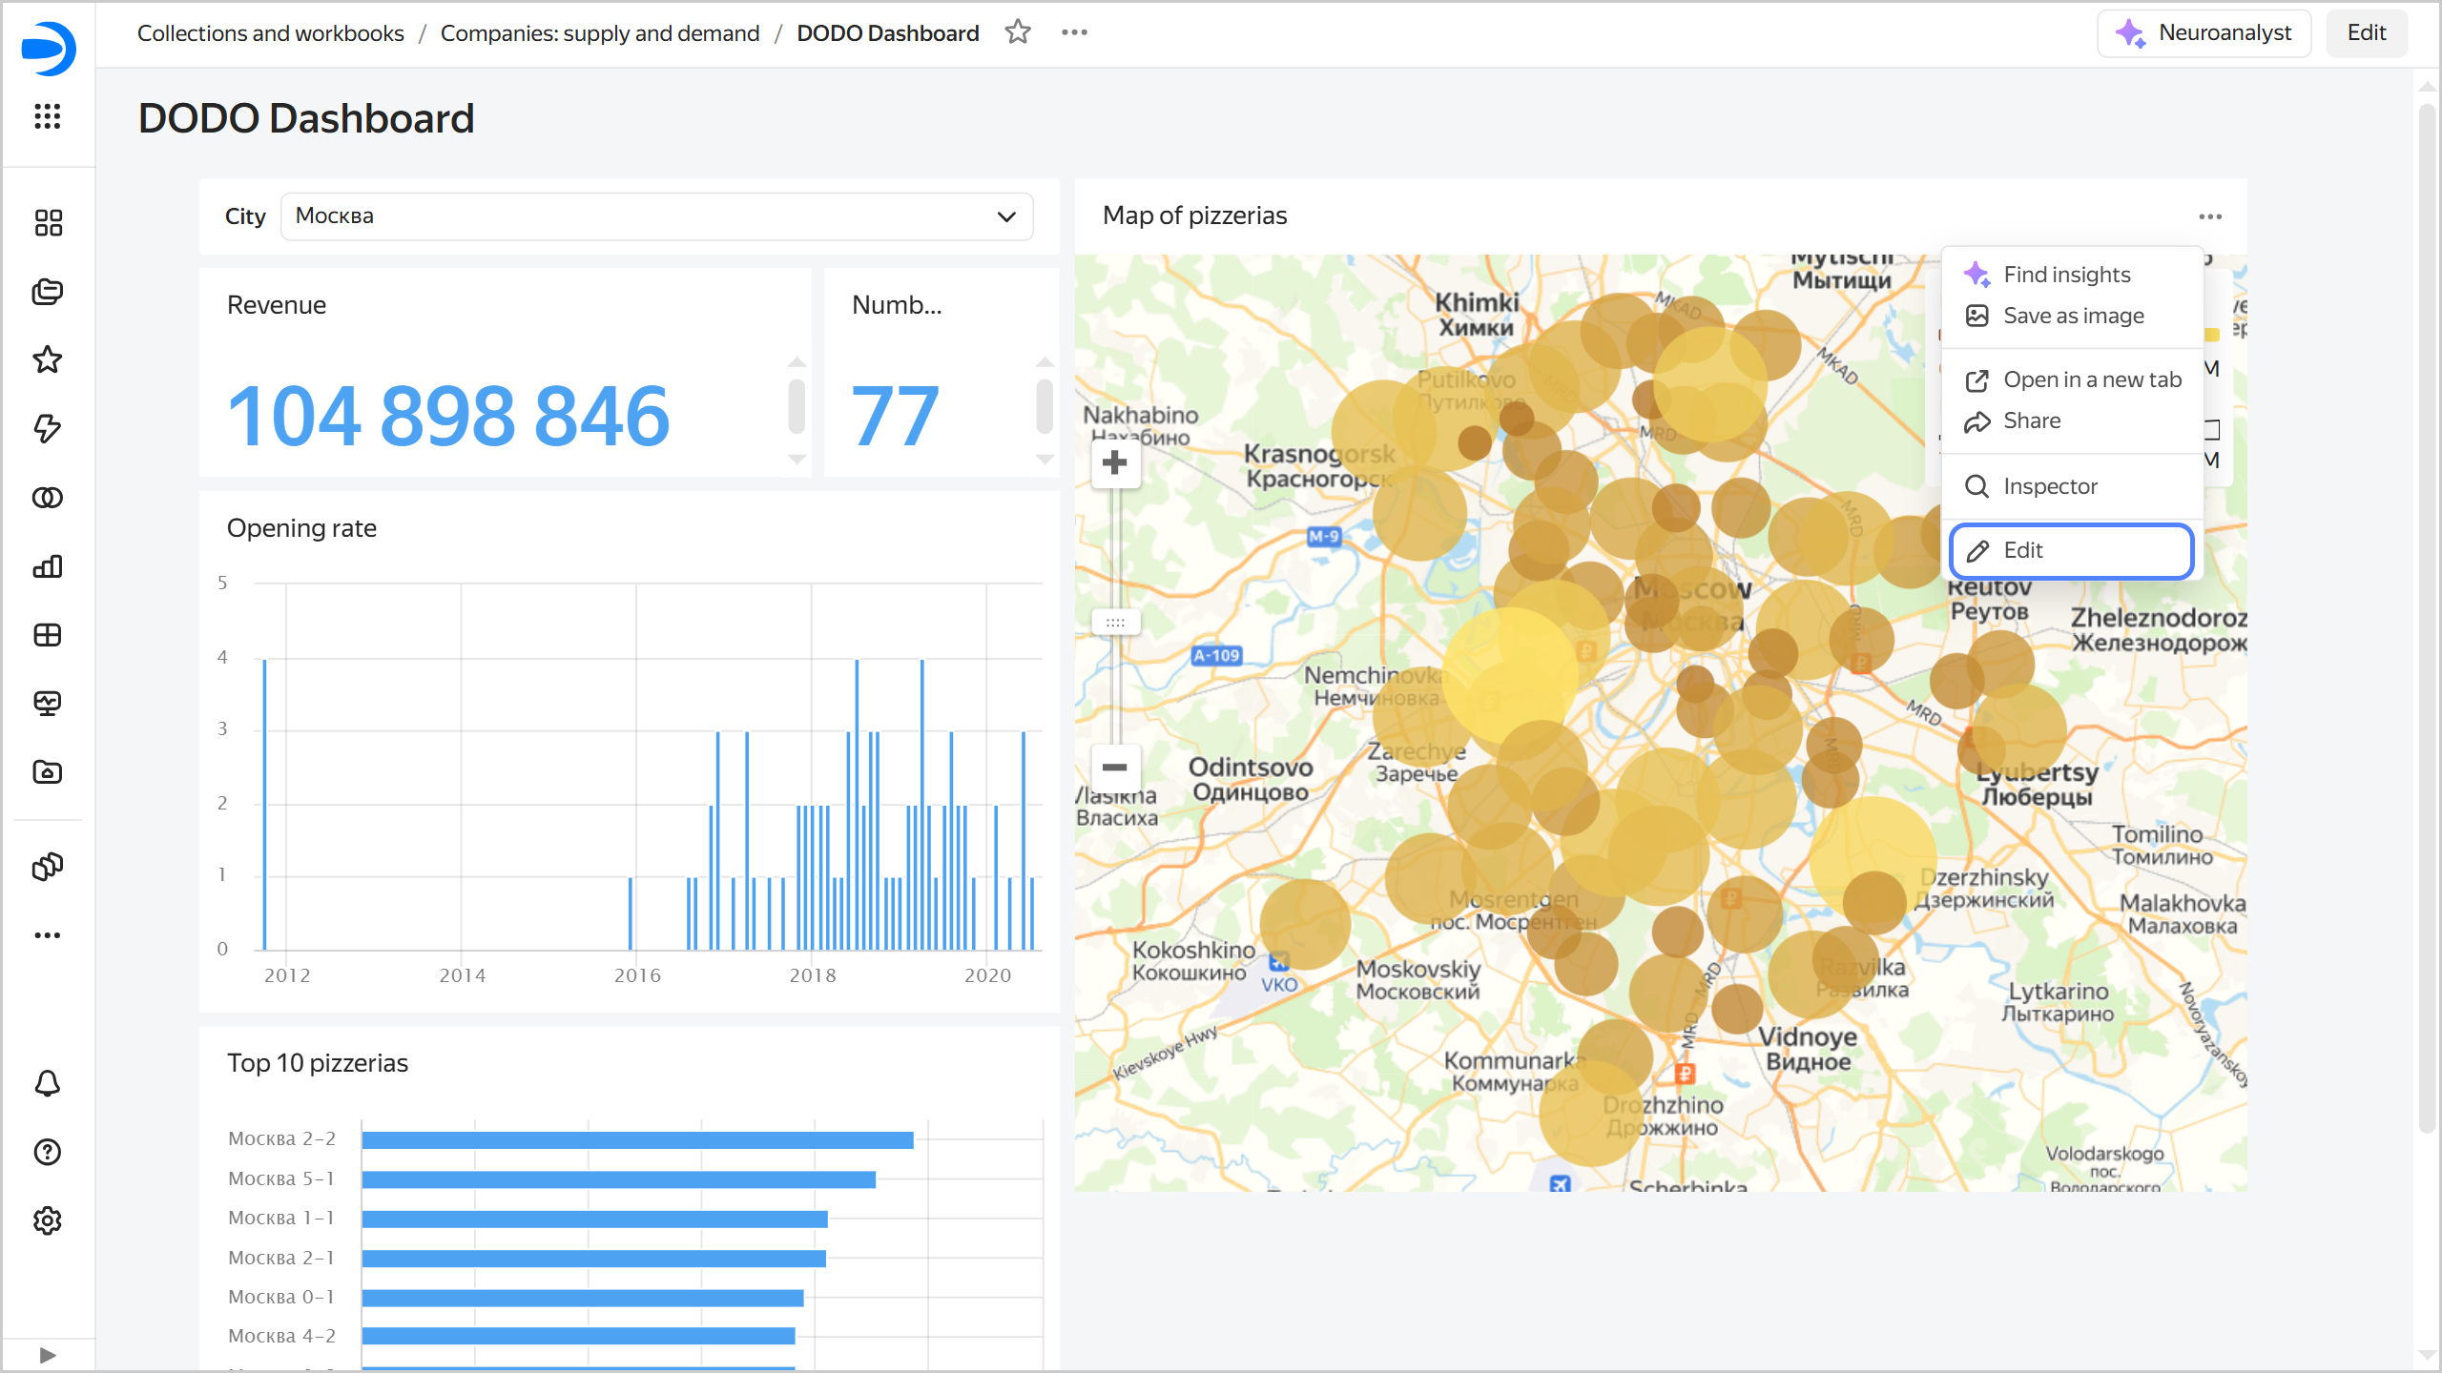Viewport: 2442px width, 1373px height.
Task: Open settings gear in sidebar
Action: (x=48, y=1220)
